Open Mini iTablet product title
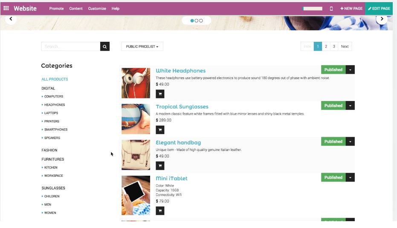The width and height of the screenshot is (397, 228). [171, 179]
